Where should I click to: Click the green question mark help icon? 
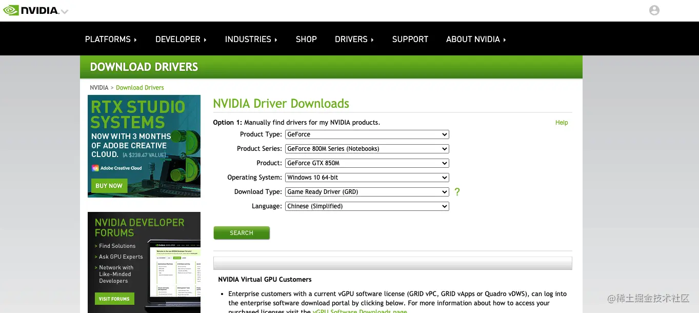point(457,192)
